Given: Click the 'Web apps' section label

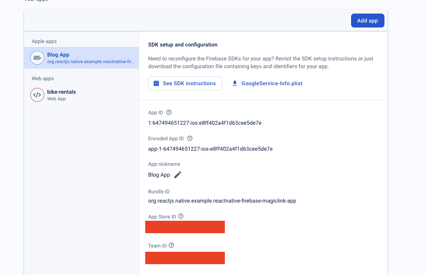Looking at the screenshot, I should click(x=43, y=78).
